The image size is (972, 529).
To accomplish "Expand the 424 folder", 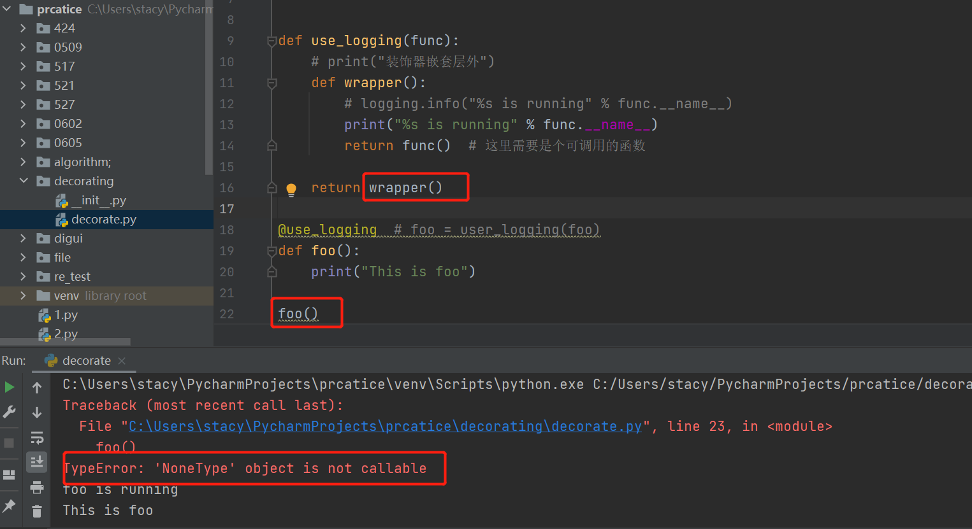I will pyautogui.click(x=23, y=28).
